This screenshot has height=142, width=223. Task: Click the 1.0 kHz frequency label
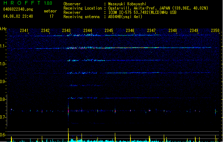point(3,64)
